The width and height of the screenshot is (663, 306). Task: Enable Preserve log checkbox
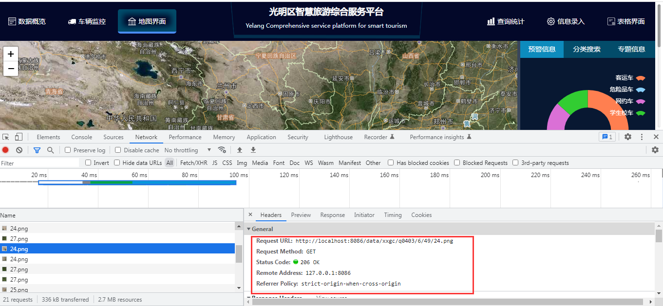point(68,150)
